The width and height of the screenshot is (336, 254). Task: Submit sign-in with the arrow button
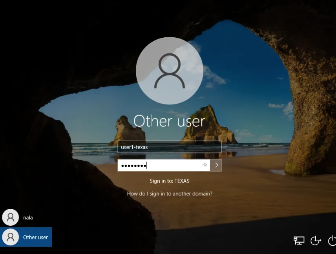215,165
